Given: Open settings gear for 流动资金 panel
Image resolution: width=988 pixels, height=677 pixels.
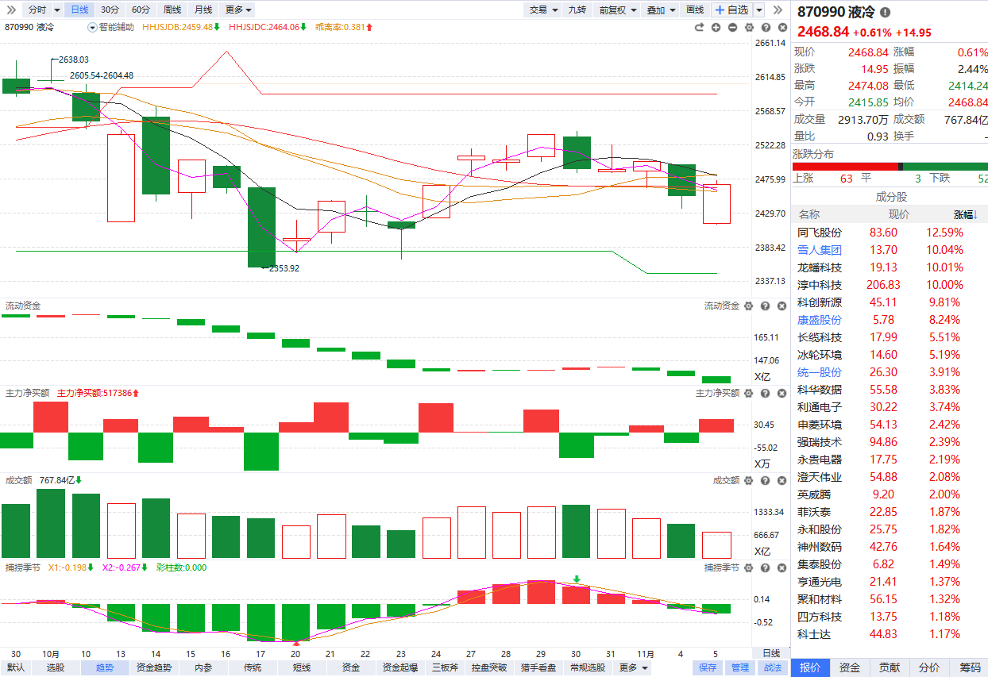Looking at the screenshot, I should [x=748, y=306].
